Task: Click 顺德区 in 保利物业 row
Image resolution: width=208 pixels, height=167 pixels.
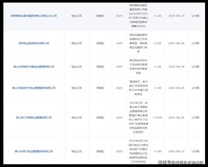Action: tap(100, 43)
